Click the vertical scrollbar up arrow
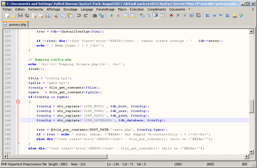Viewport: 257px width, 168px height. pos(251,31)
